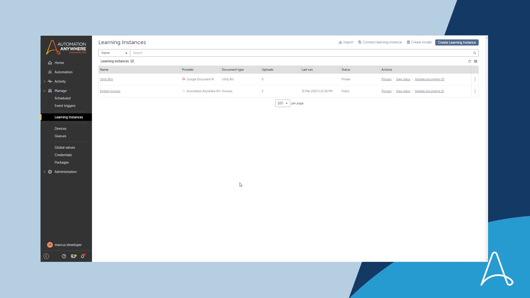Open the Devices page
530x298 pixels.
click(x=60, y=129)
